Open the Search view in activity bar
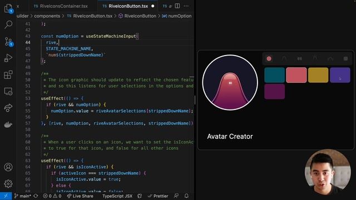Screen dimensions: 356x200 8,24
